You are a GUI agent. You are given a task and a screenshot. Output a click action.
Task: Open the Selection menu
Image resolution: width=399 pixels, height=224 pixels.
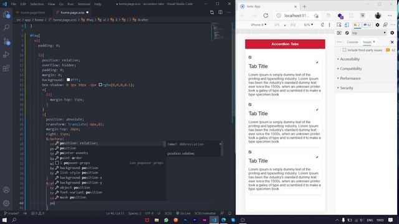click(x=37, y=4)
